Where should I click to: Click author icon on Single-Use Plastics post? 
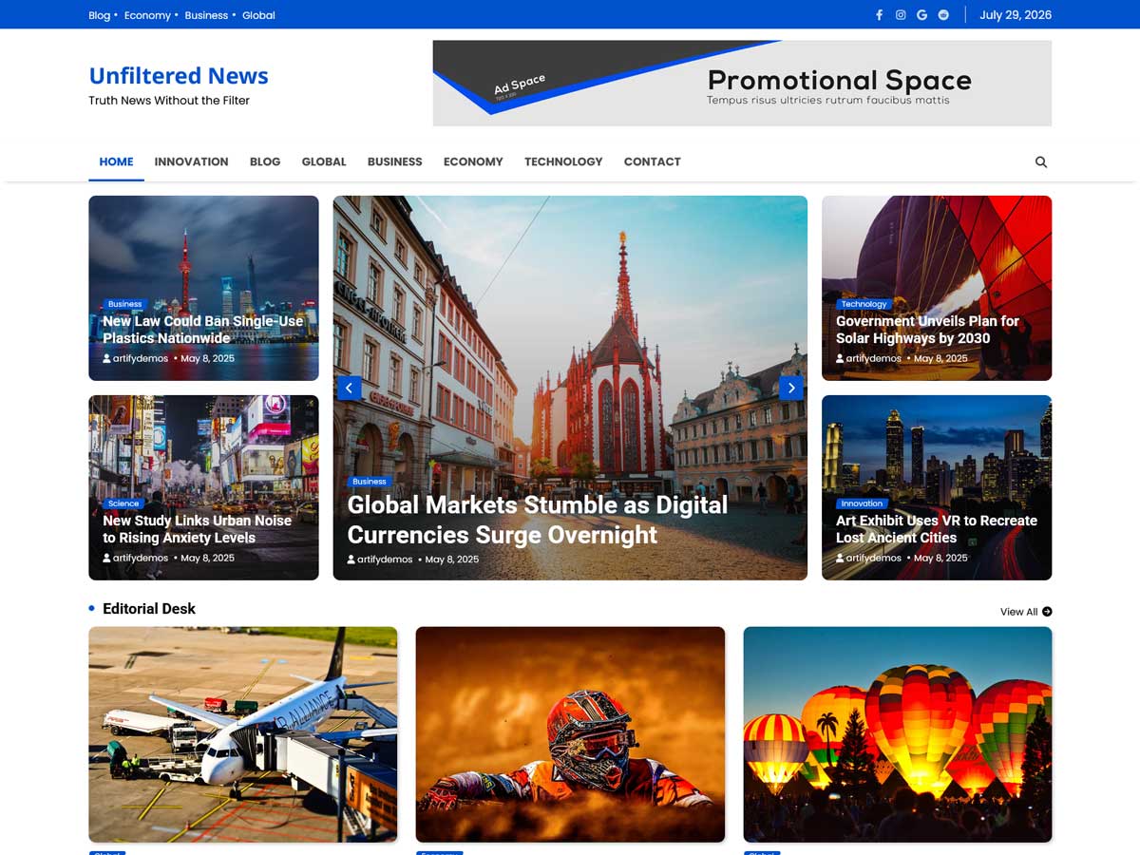[107, 359]
